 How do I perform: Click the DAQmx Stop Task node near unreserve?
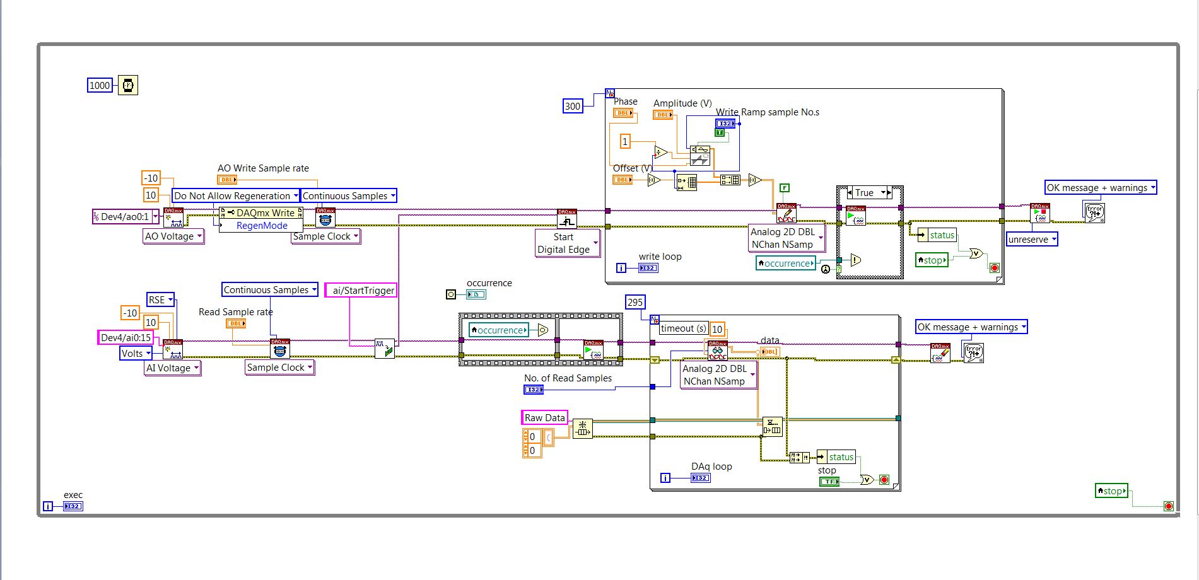[x=1039, y=213]
